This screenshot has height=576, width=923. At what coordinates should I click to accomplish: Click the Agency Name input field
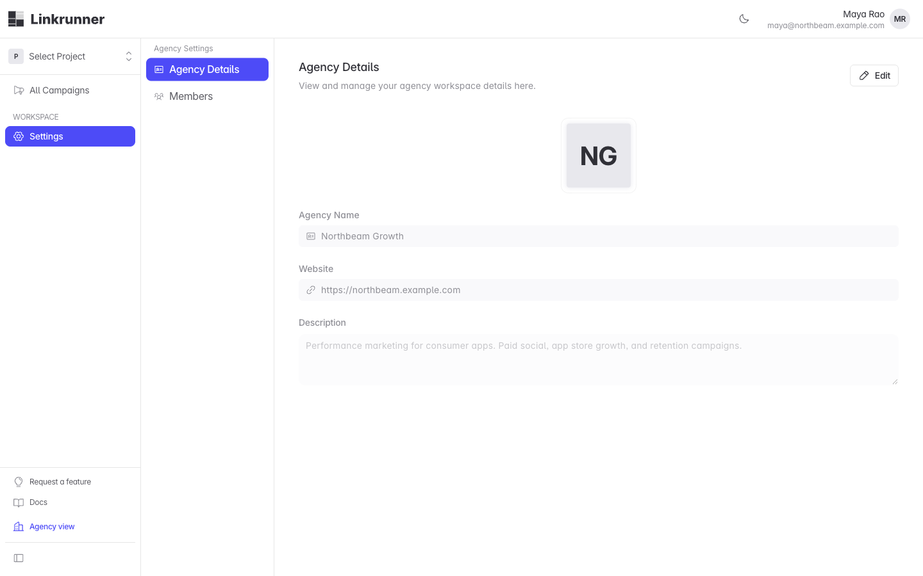(x=599, y=236)
